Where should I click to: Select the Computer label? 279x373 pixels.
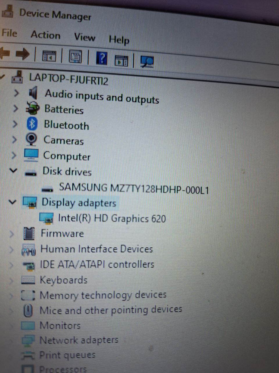tap(67, 156)
